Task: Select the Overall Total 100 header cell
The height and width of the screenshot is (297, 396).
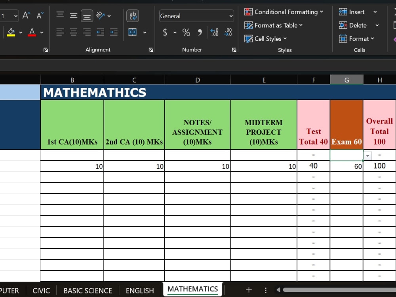Action: tap(380, 125)
